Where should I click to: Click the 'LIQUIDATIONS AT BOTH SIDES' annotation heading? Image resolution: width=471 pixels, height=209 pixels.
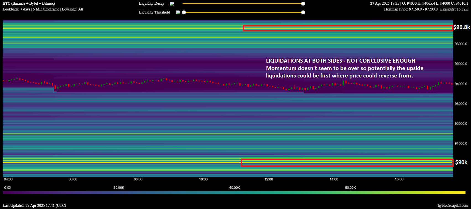(340, 61)
